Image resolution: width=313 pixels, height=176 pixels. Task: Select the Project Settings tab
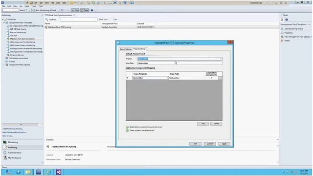139,49
